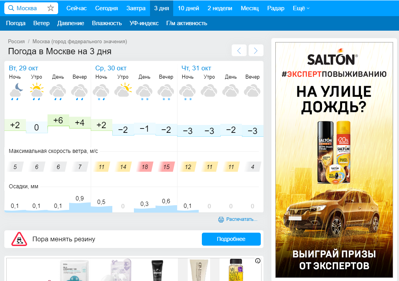Click the search magnifier icon
Image resolution: width=399 pixels, height=281 pixels.
[11, 8]
